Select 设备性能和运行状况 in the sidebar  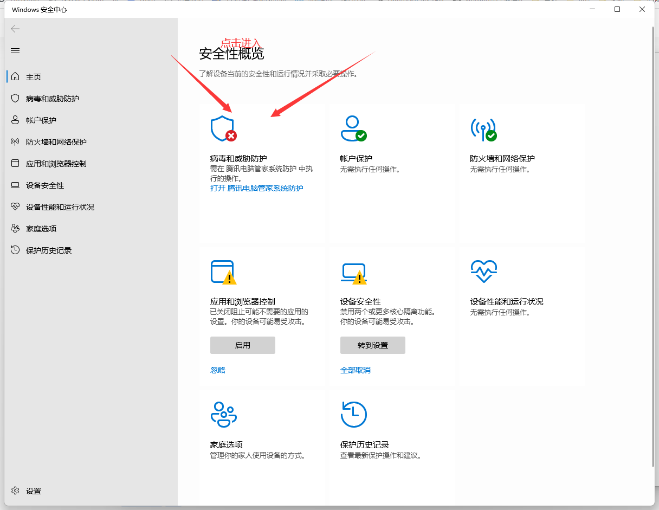60,207
